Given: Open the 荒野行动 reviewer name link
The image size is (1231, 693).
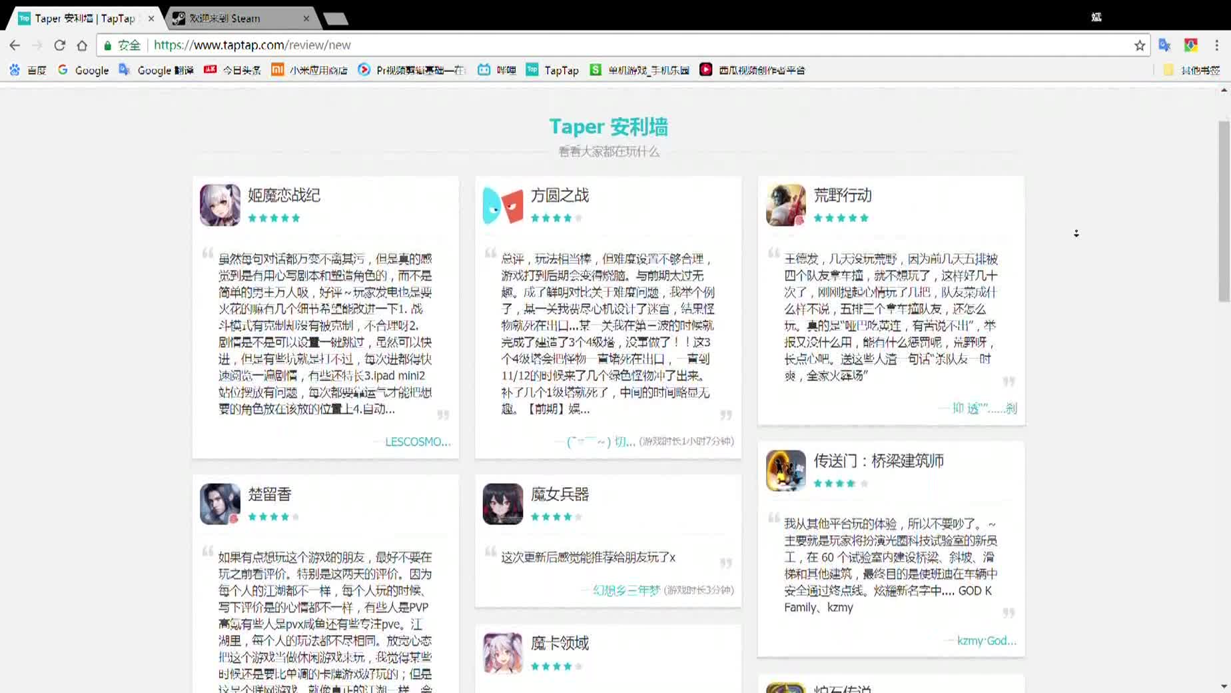Looking at the screenshot, I should click(x=985, y=408).
